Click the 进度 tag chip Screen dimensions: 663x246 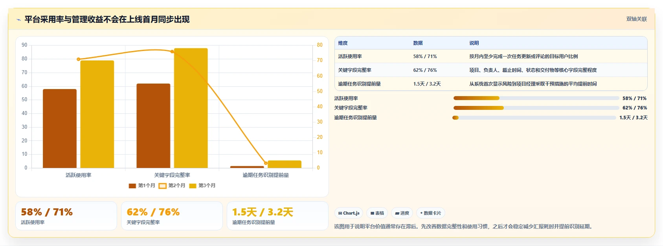[x=402, y=213]
